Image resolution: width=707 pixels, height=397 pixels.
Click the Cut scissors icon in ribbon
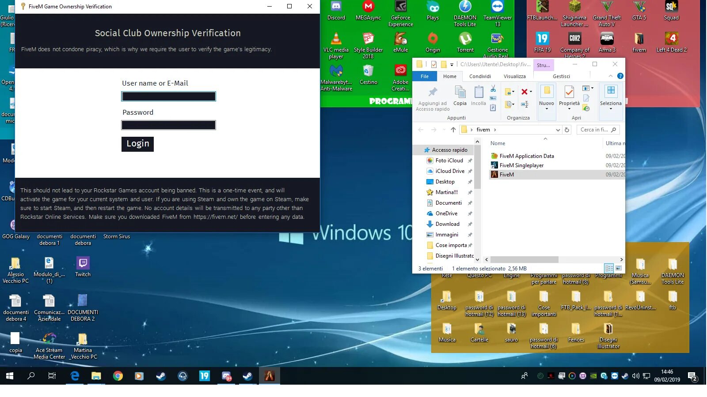[x=493, y=89]
